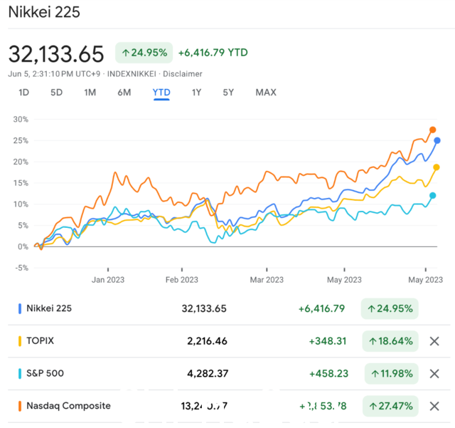Screen dimensions: 455x428
Task: Select the 5D time range tab
Action: (x=57, y=93)
